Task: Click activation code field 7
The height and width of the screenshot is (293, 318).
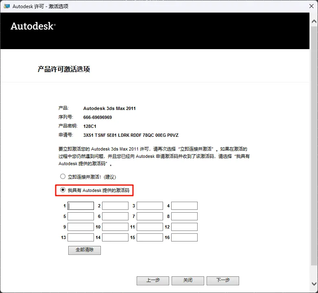Action: pyautogui.click(x=150, y=216)
